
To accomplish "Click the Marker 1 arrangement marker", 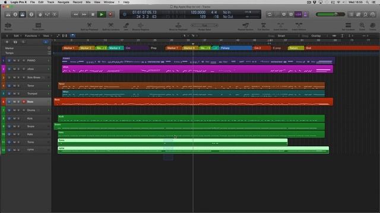I will pyautogui.click(x=70, y=48).
